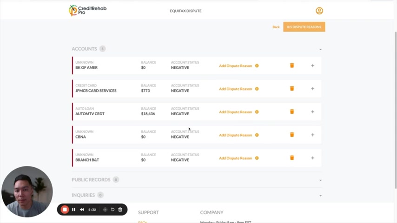This screenshot has width=397, height=223.
Task: Delete the BK OF AMER account
Action: click(292, 66)
